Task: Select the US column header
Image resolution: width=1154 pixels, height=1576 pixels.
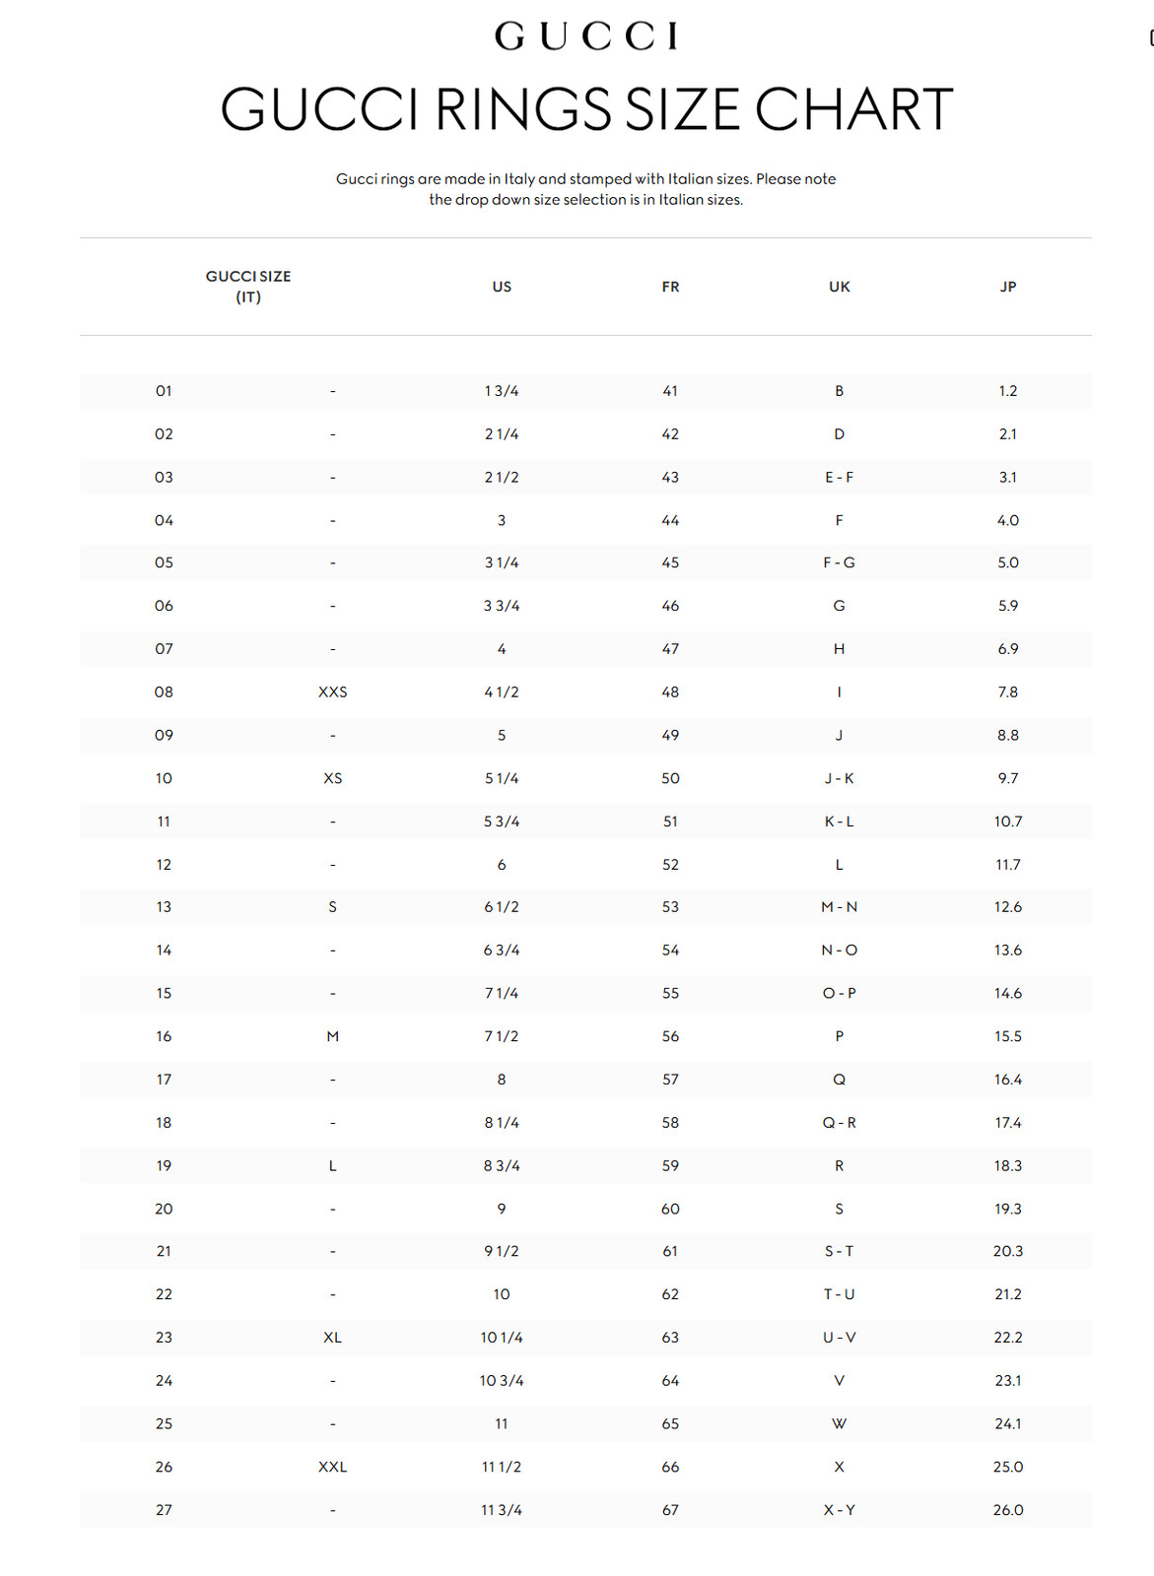Action: click(502, 287)
